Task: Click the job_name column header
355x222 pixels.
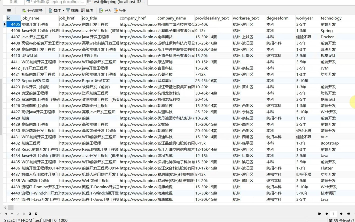Action: coord(40,18)
